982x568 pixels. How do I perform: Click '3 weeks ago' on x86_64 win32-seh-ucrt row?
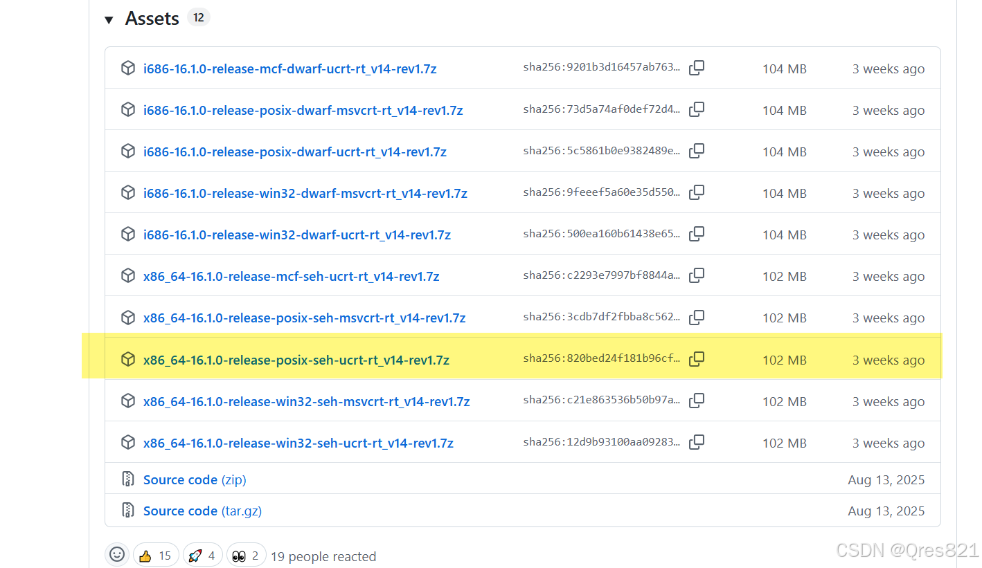(889, 443)
